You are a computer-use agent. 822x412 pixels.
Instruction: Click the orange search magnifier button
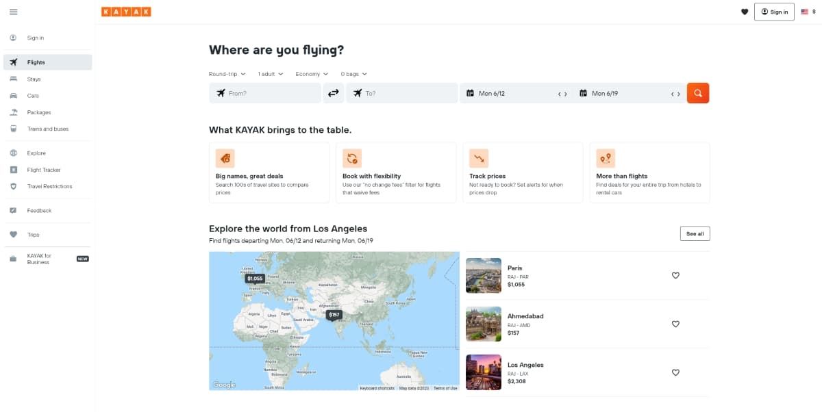(697, 93)
